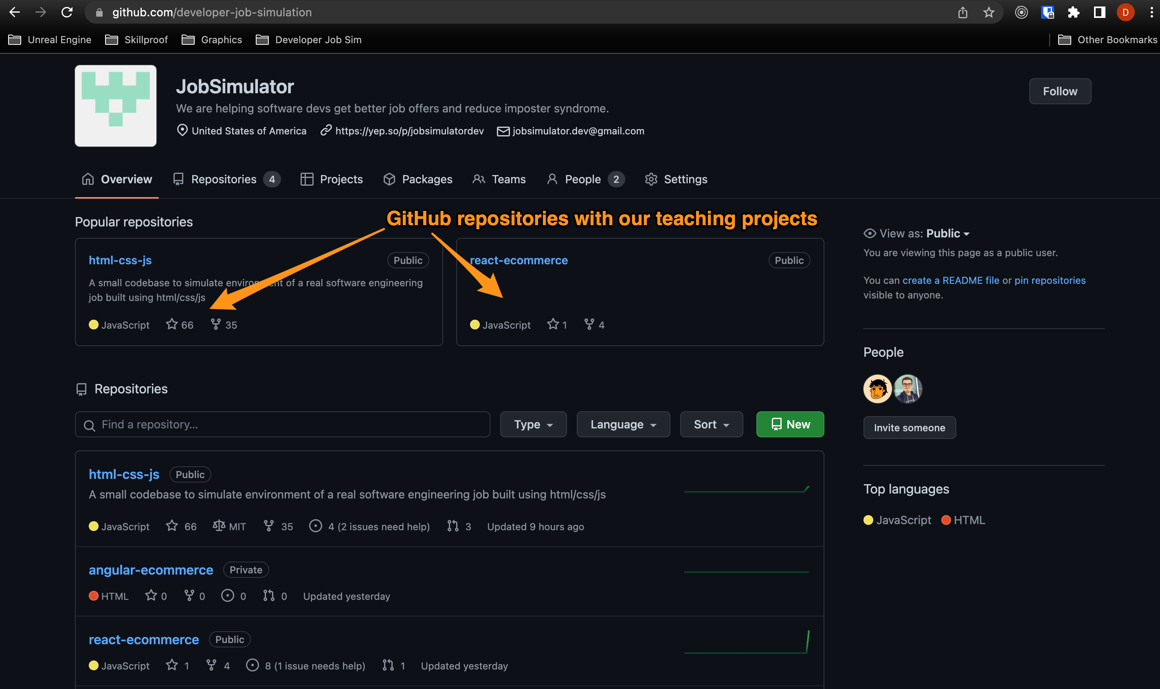Open html-css-js in the repositories list

coord(124,474)
